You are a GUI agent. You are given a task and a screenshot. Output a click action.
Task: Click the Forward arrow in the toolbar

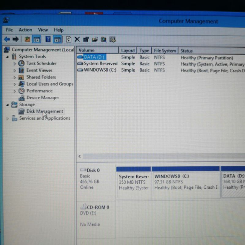(x=15, y=39)
